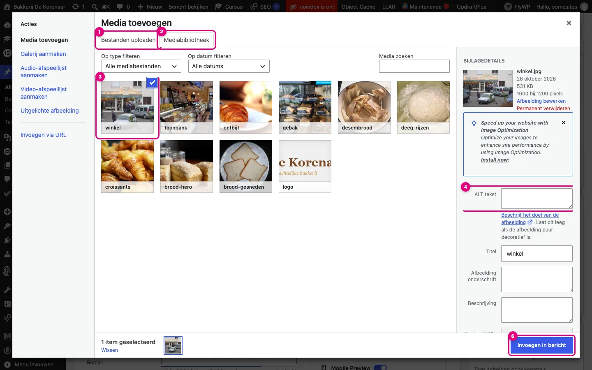Click the Media zoeken search field

(x=414, y=66)
